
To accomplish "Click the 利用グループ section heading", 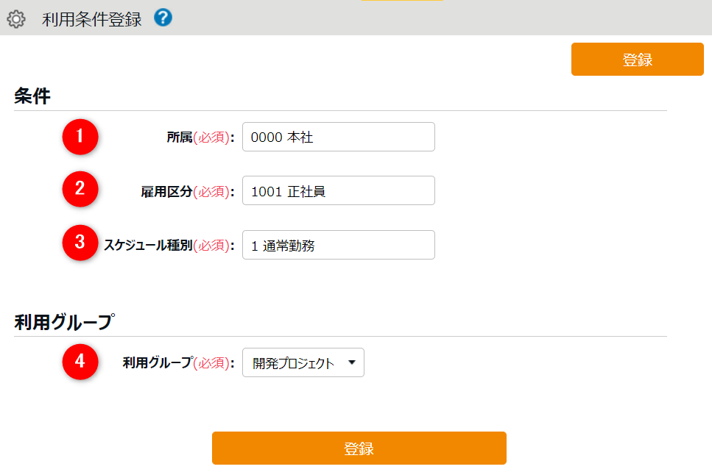I will click(64, 322).
